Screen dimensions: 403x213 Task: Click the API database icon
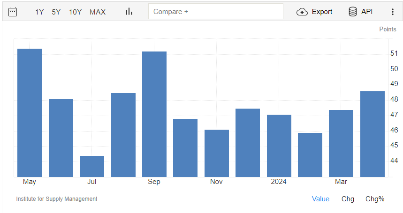[353, 12]
